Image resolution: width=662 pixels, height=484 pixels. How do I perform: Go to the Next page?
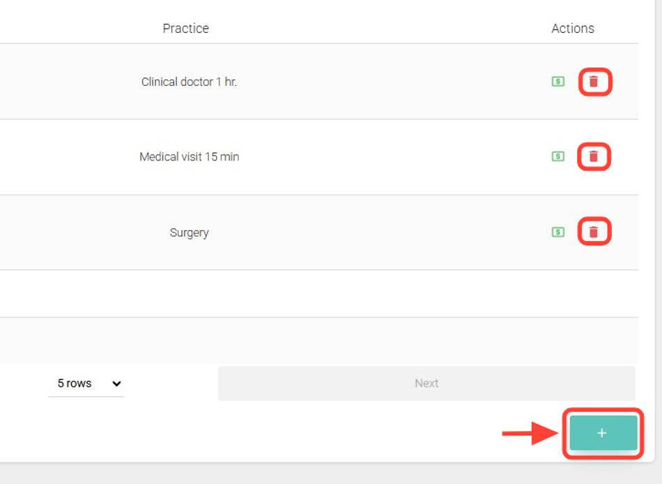pos(426,384)
